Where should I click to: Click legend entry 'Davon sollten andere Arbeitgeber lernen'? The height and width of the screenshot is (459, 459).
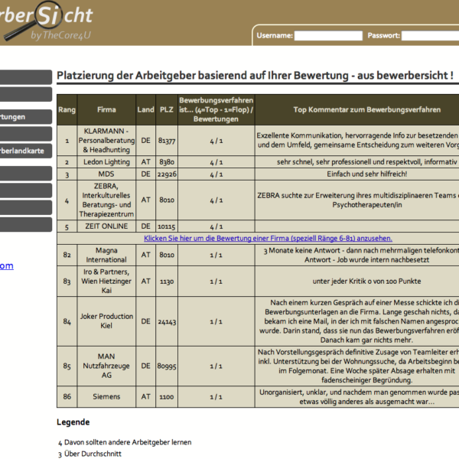coord(128,442)
